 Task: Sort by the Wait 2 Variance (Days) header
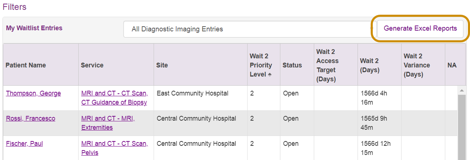click(x=417, y=65)
